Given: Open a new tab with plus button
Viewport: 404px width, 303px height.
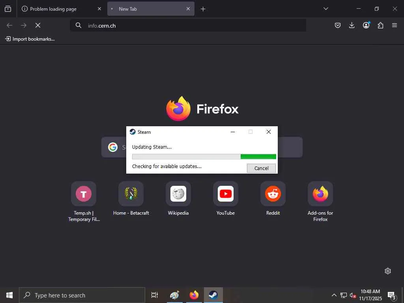Looking at the screenshot, I should tap(203, 9).
